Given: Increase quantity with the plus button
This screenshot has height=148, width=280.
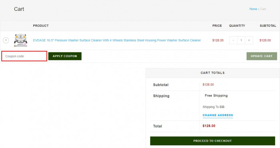Looking at the screenshot, I should 249,40.
